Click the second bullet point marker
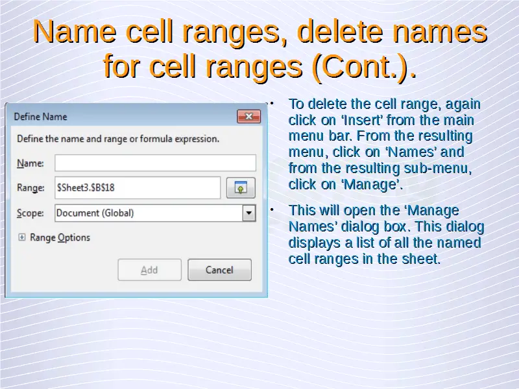This screenshot has width=519, height=389. pos(273,208)
